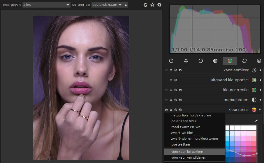264x163 pixels.
Task: Open the tone modules group
Action: pos(215,61)
